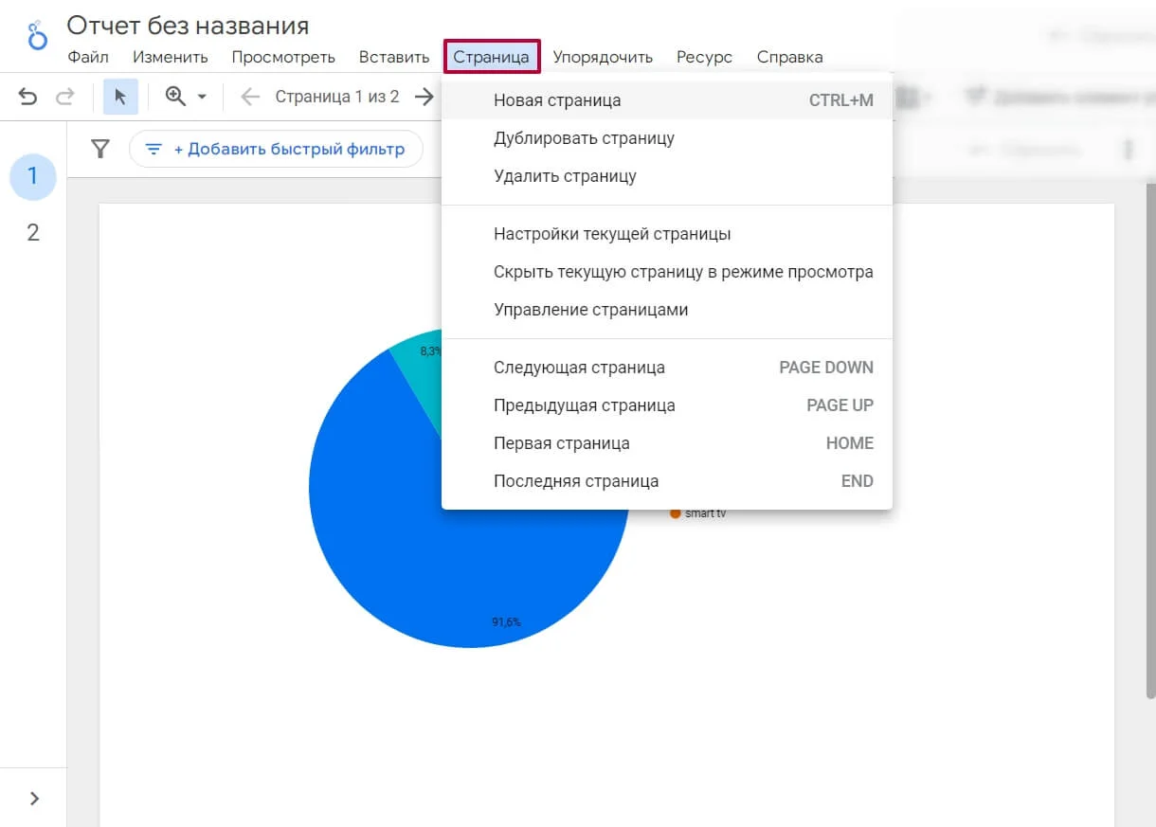Click the smart tv legend entry
Image resolution: width=1156 pixels, height=827 pixels.
click(698, 513)
